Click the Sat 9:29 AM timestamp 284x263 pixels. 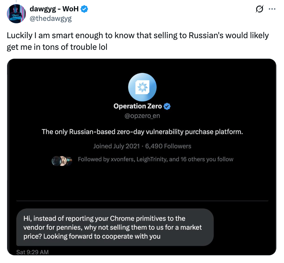pyautogui.click(x=32, y=252)
